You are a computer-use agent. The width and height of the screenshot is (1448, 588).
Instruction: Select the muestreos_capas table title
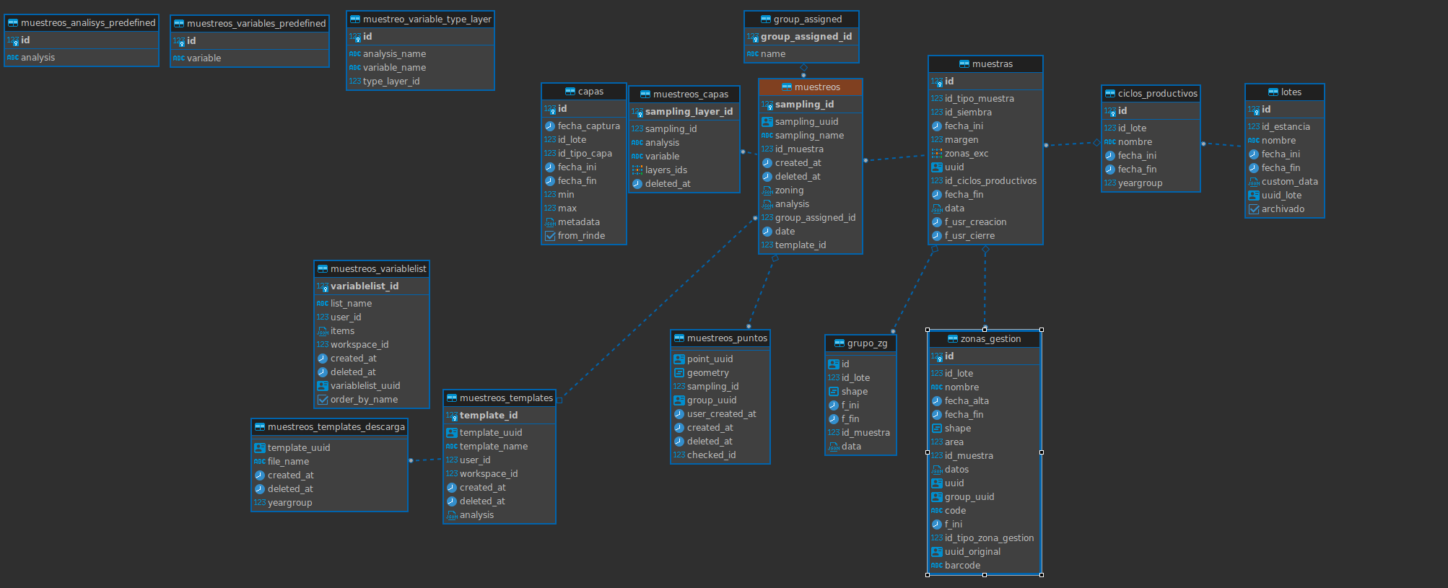coord(691,95)
